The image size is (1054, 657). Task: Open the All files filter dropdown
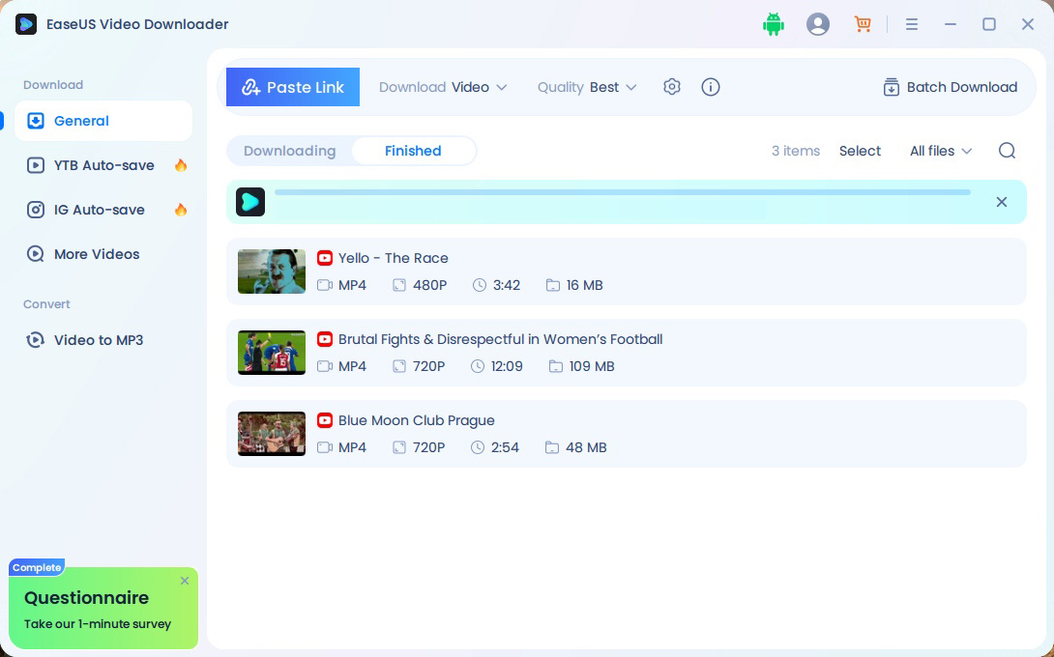pos(941,151)
